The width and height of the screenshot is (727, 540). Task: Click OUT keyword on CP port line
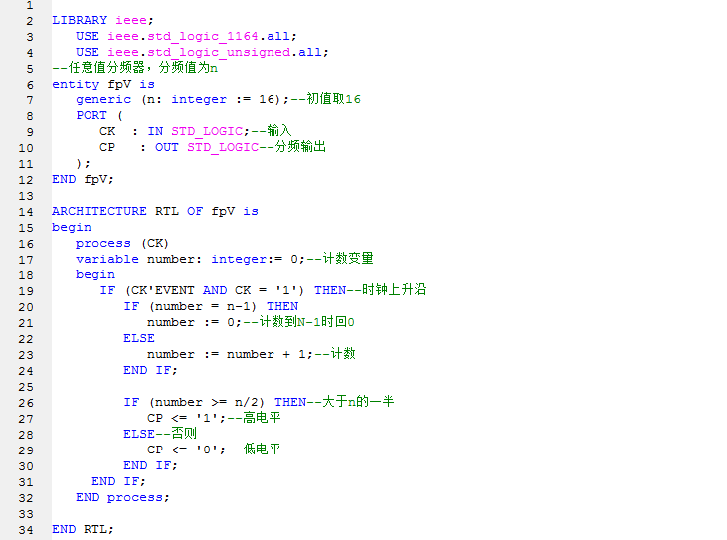[167, 147]
